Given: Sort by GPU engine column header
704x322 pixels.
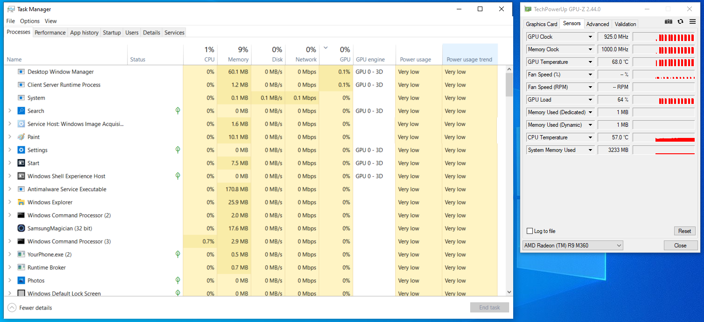Looking at the screenshot, I should [375, 55].
